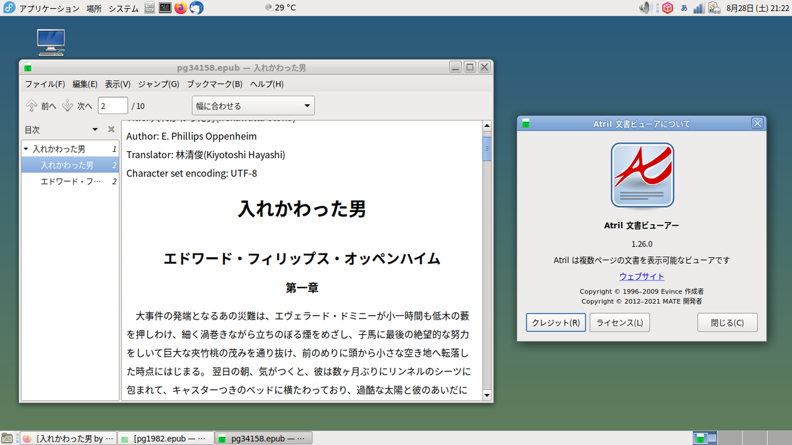This screenshot has height=445, width=792.
Task: Close the 目次 sidebar with x icon
Action: pos(111,130)
